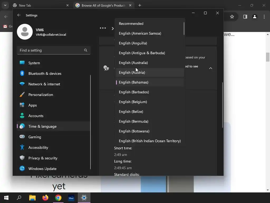Select English (American Samoa) option

(149, 33)
